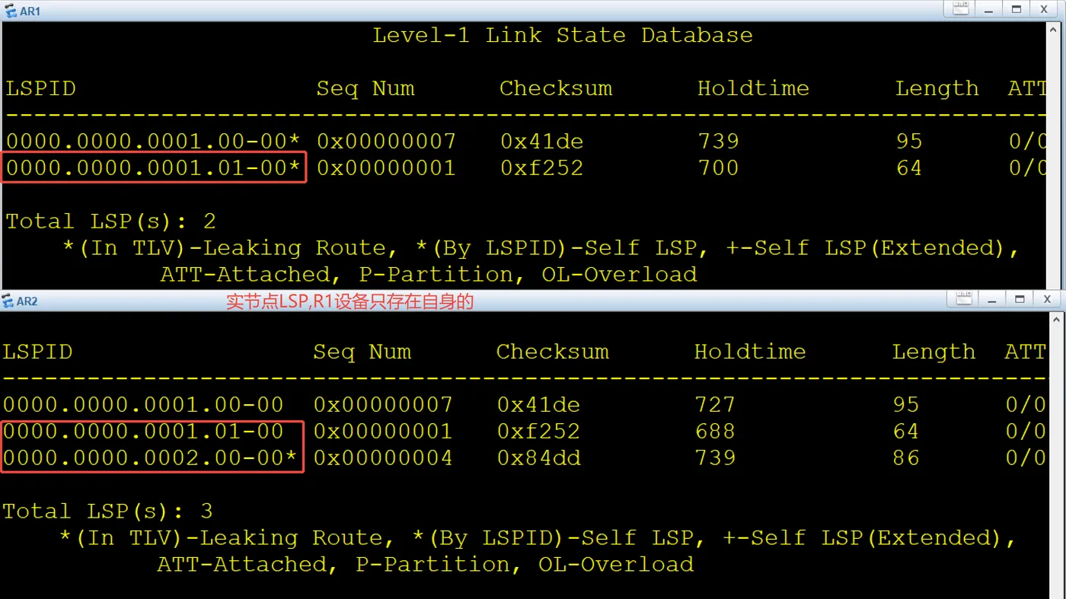The image size is (1066, 599).
Task: Click sequence number 0x00000004 in AR2
Action: point(383,458)
